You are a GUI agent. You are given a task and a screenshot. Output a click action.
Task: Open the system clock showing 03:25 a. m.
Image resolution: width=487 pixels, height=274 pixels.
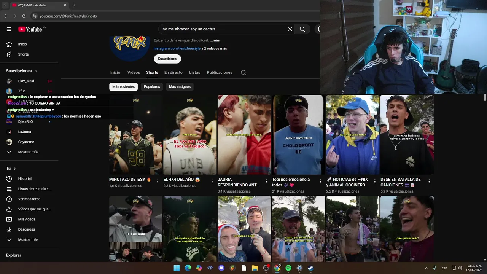tap(474, 268)
